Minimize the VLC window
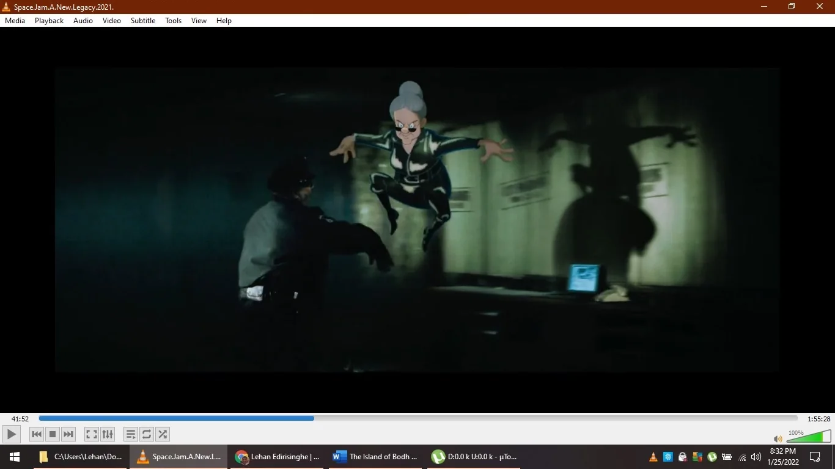 764,7
